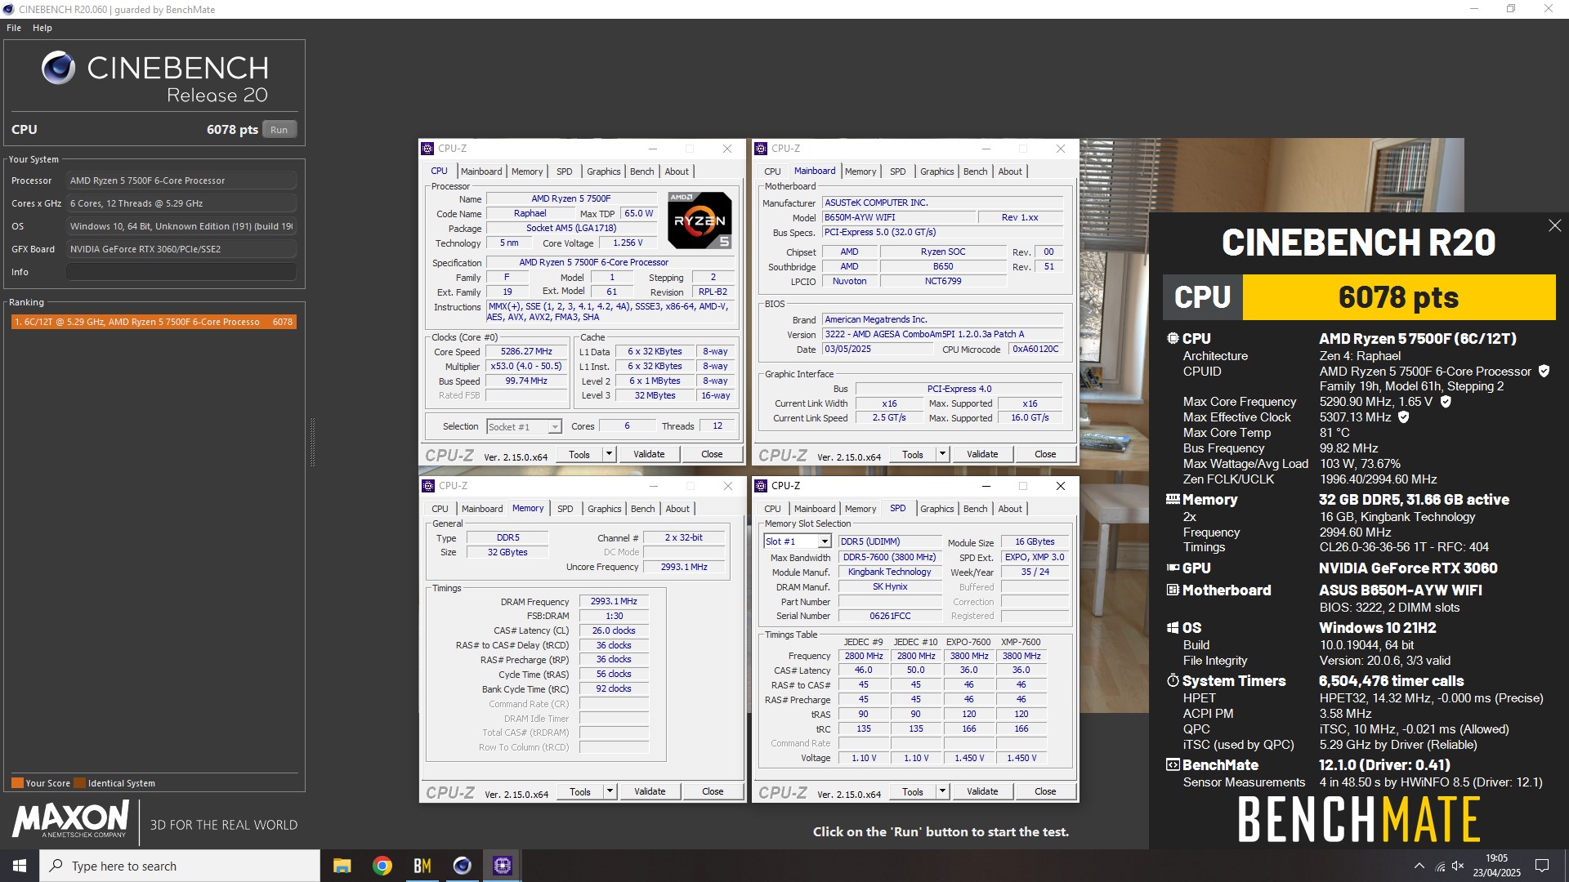Click the System Timers clock icon

pos(1173,680)
